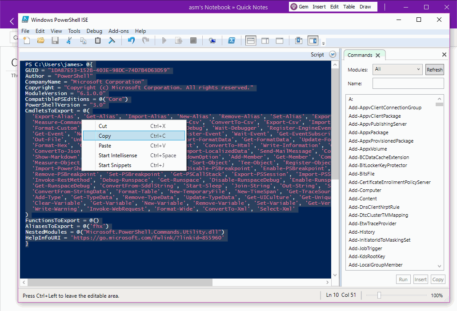Viewport: 457px width, 311px height.
Task: Open the toolbar overflow dropdown arrow
Action: click(x=323, y=42)
